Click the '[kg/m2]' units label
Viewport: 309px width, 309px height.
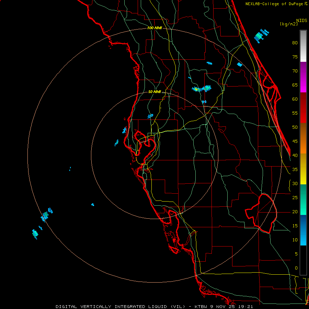(x=289, y=24)
